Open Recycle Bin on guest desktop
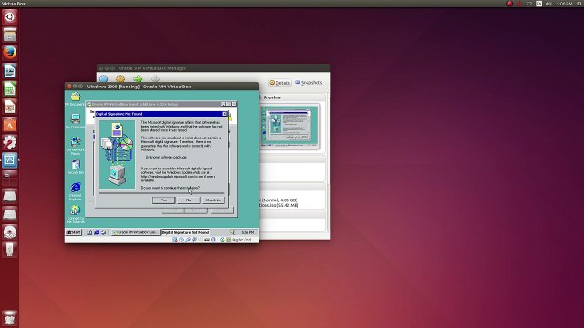The image size is (584, 328). coord(75,167)
